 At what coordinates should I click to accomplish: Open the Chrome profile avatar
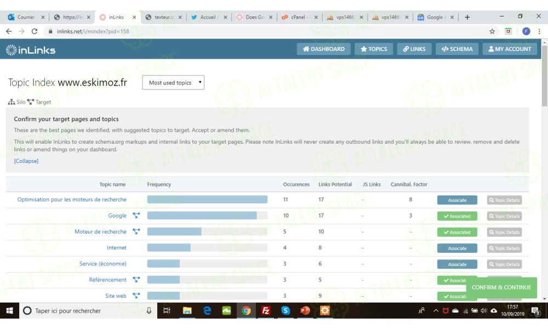526,31
